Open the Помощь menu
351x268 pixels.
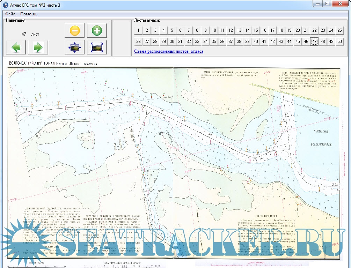click(x=29, y=14)
